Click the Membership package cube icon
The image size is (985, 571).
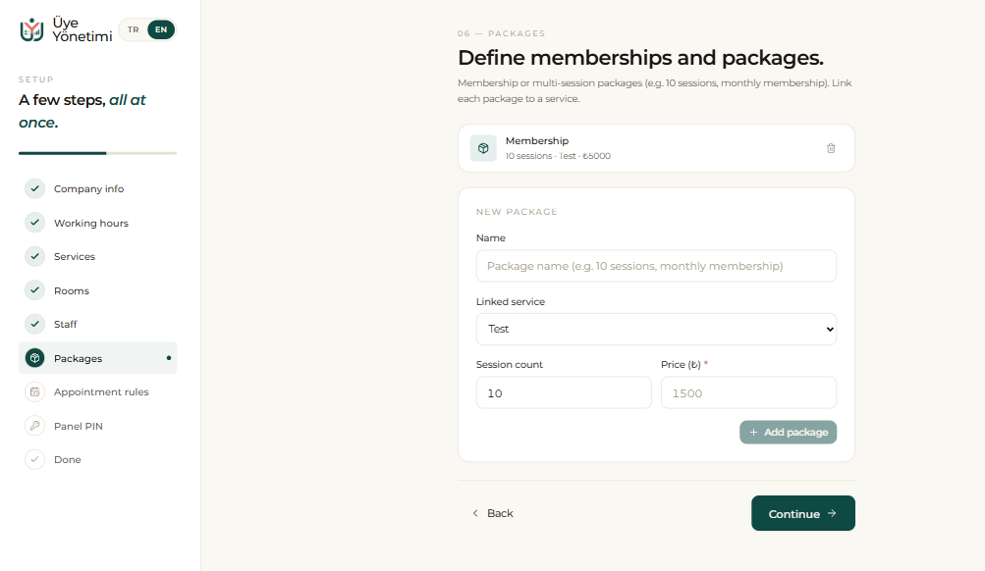tap(483, 148)
